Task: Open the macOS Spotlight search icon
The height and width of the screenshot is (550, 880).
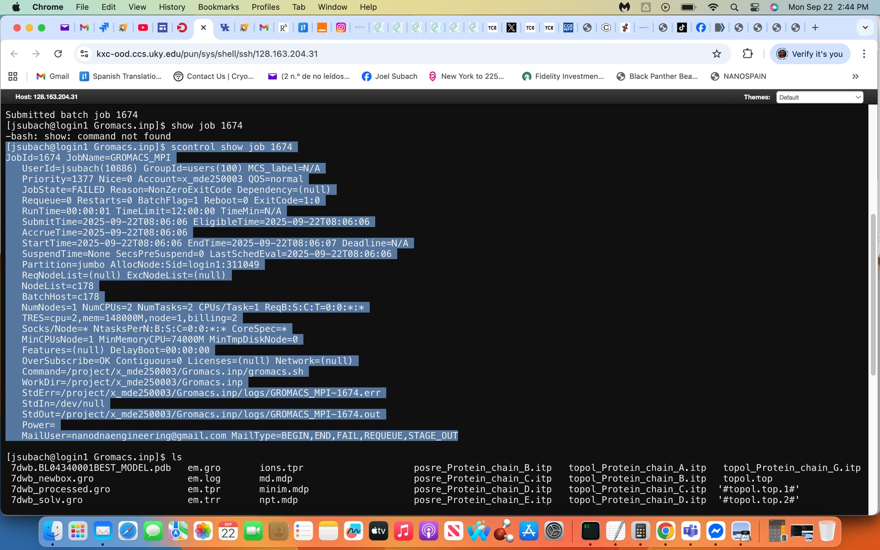Action: tap(734, 7)
